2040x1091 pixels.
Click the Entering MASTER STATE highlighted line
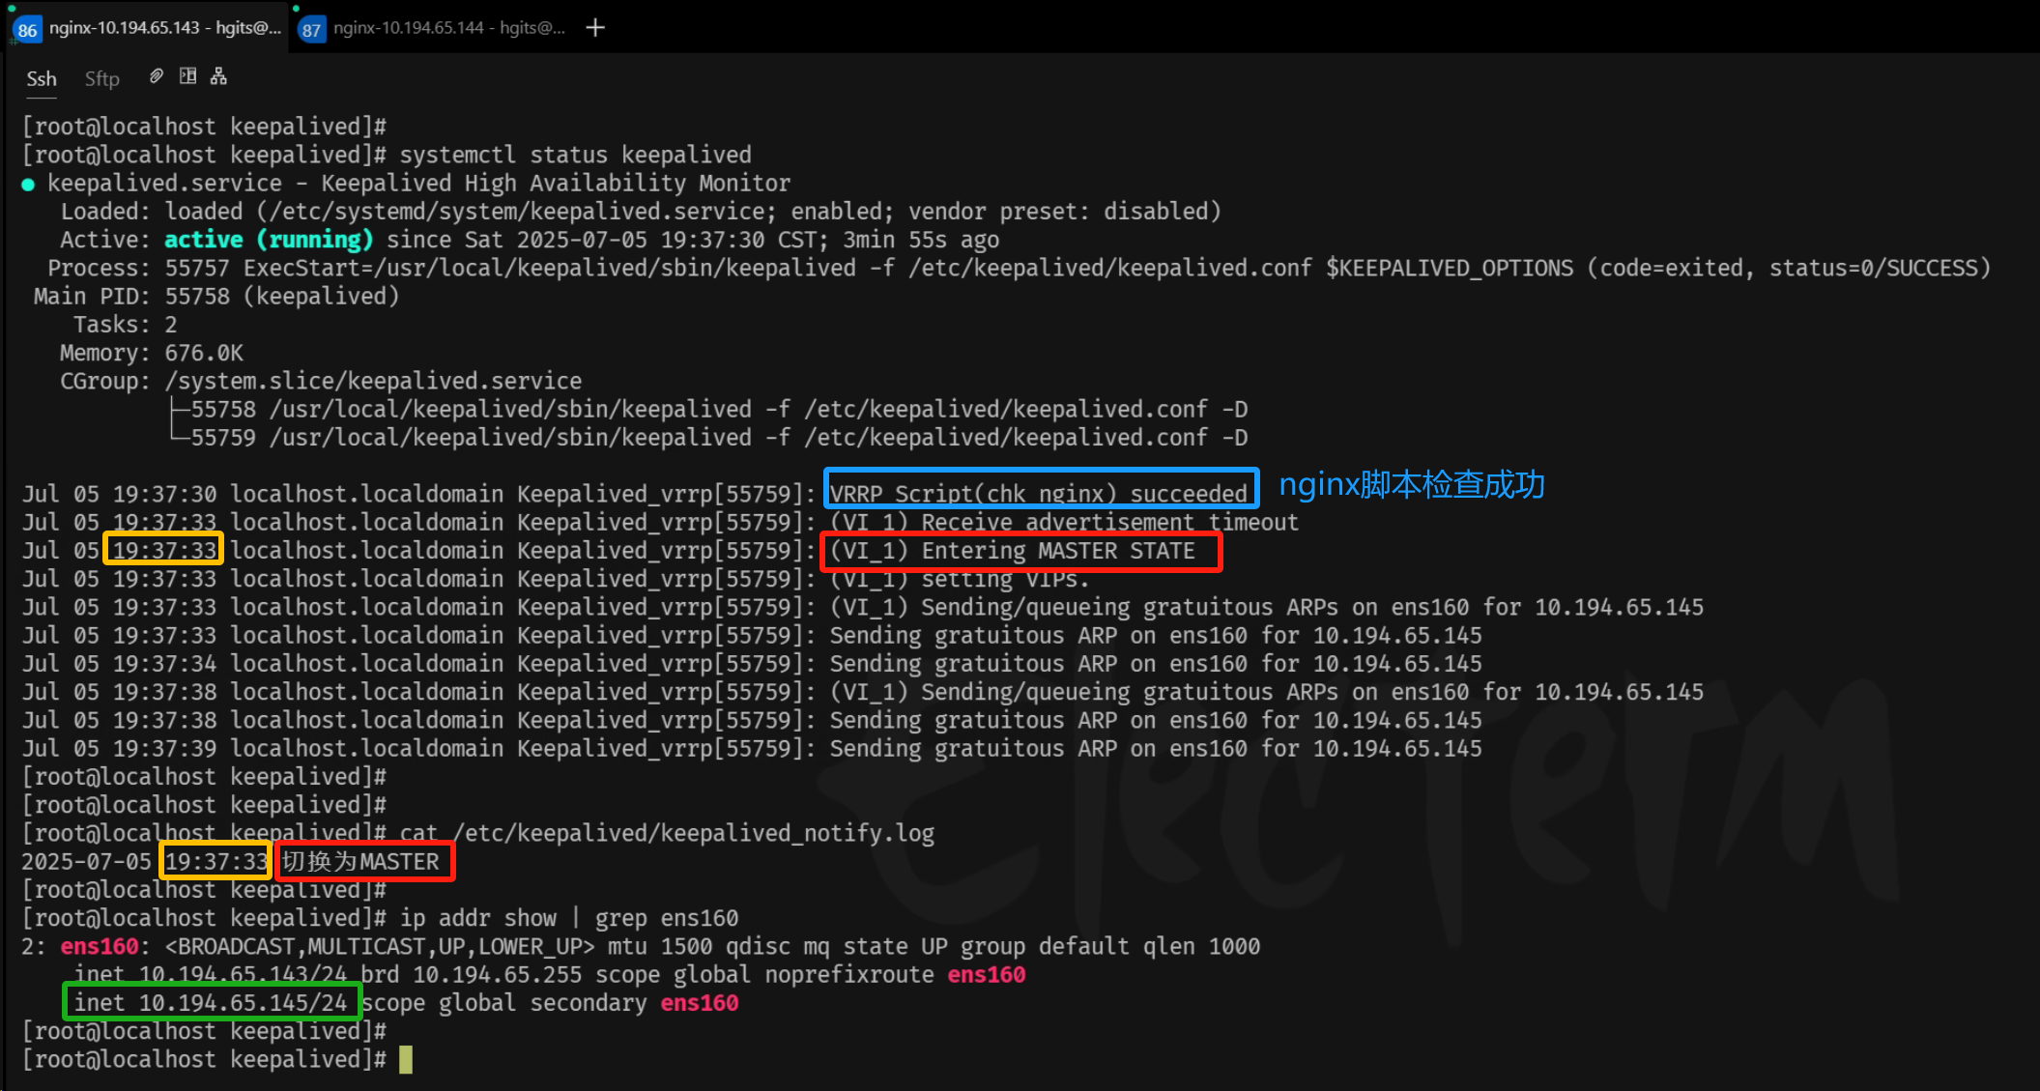click(1020, 551)
